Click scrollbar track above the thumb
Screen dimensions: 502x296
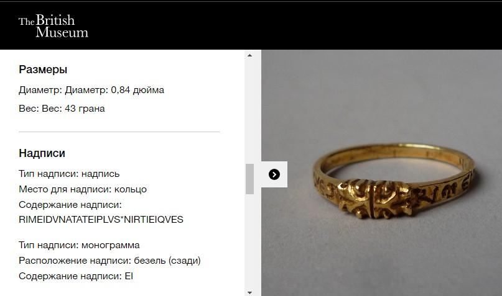coord(249,111)
